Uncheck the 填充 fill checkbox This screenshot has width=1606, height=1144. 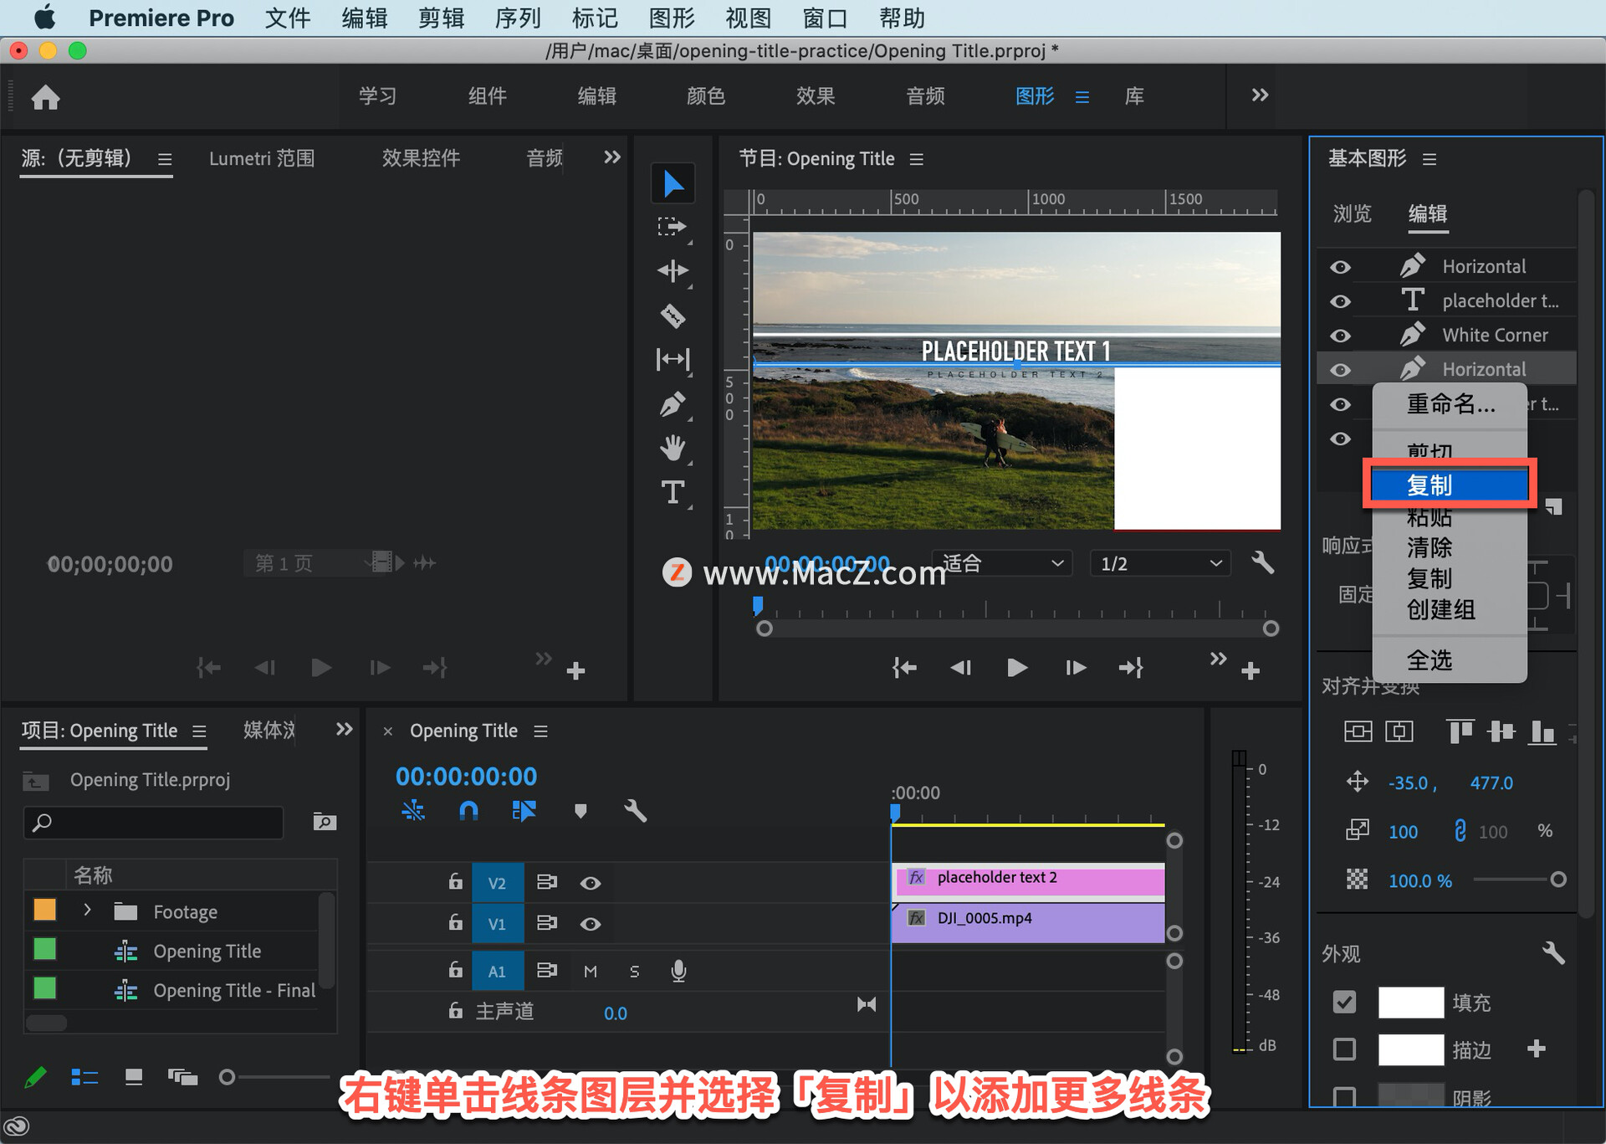click(1344, 1002)
